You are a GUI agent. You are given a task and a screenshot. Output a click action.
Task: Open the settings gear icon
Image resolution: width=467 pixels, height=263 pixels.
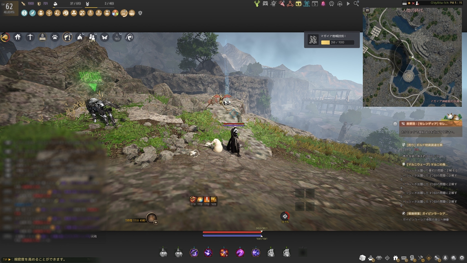[x=461, y=258]
